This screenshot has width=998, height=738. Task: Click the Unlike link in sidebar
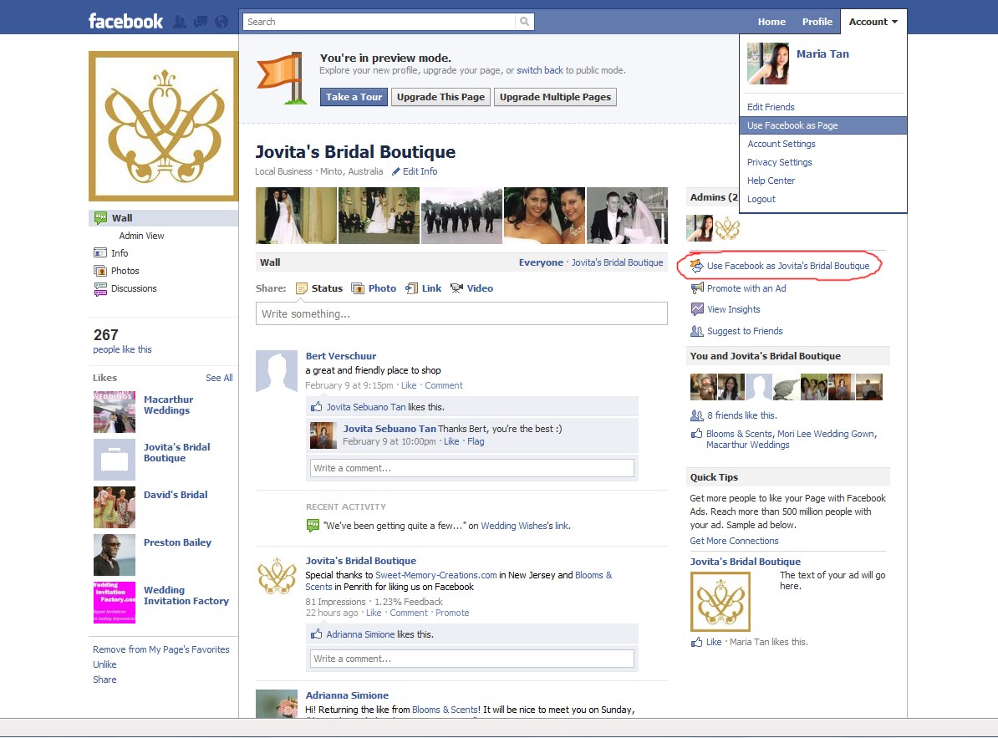104,664
